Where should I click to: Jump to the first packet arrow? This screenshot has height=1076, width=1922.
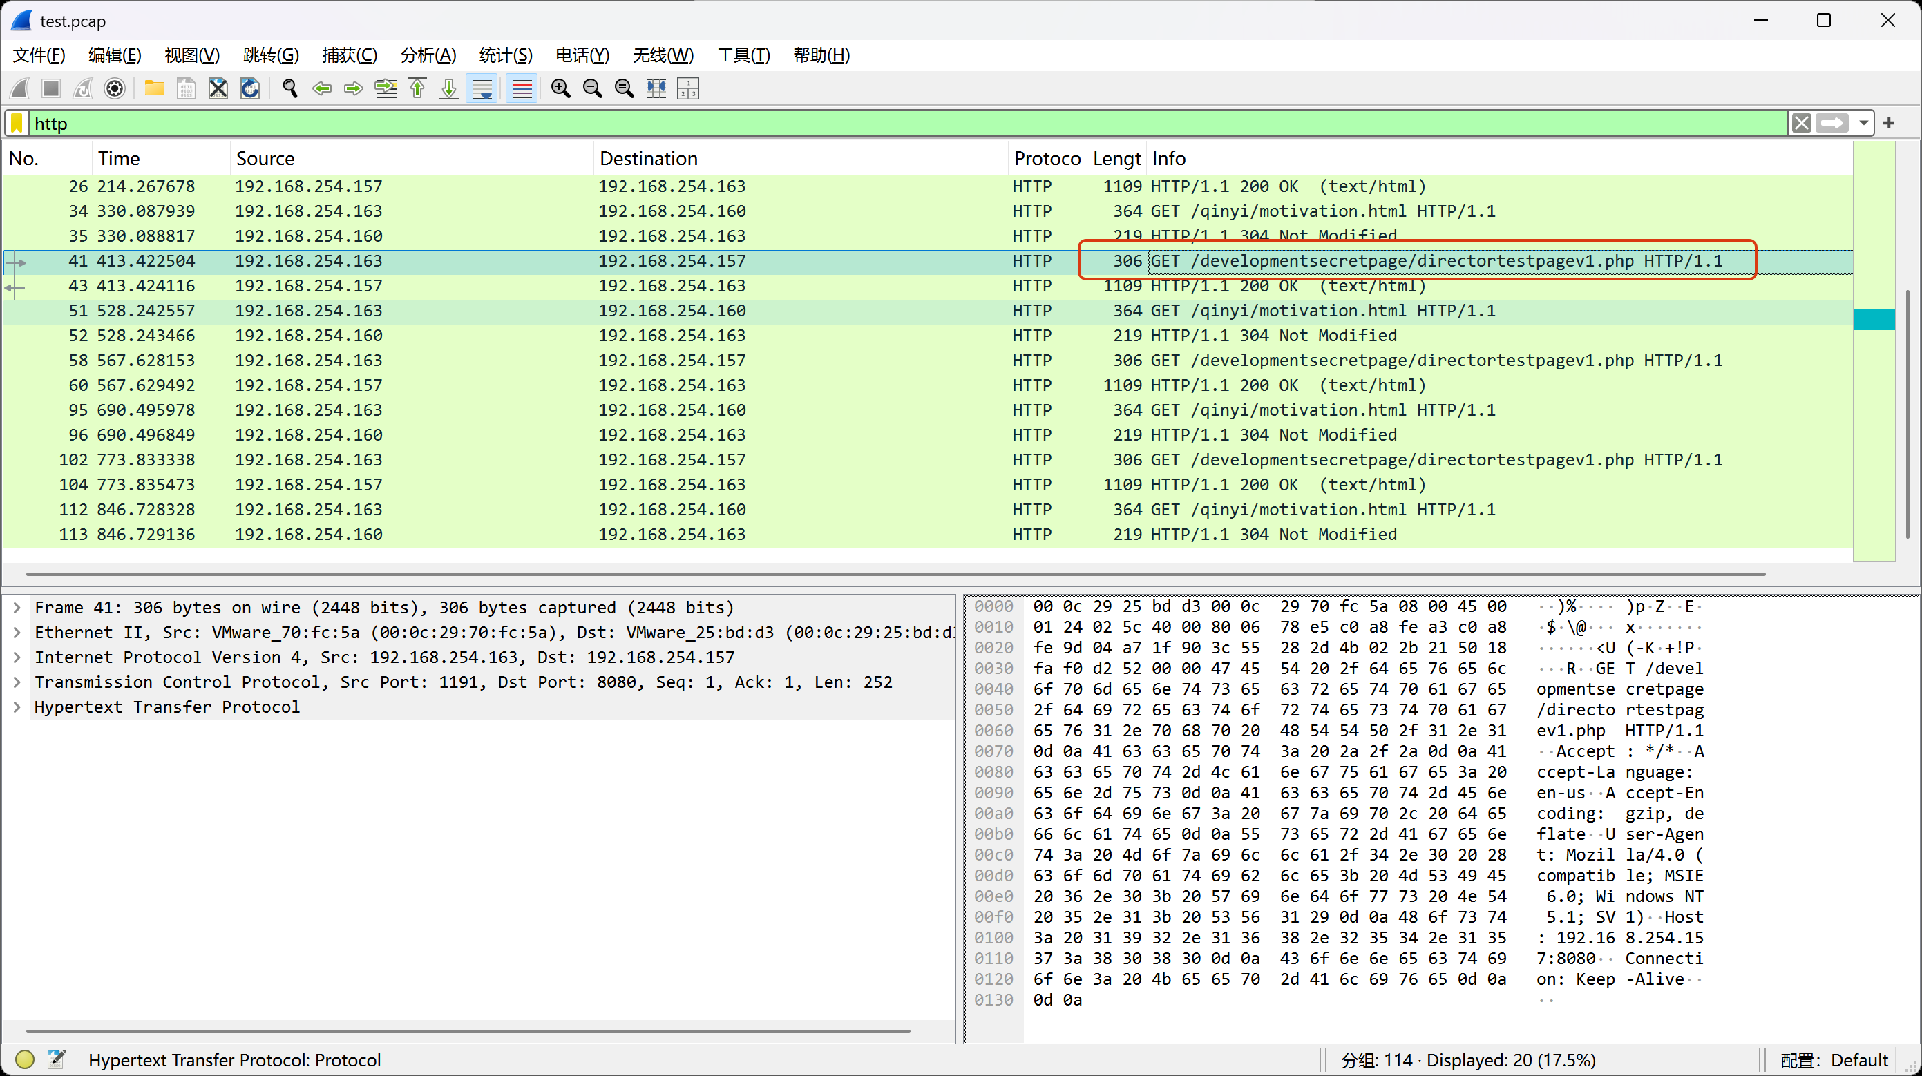tap(417, 88)
